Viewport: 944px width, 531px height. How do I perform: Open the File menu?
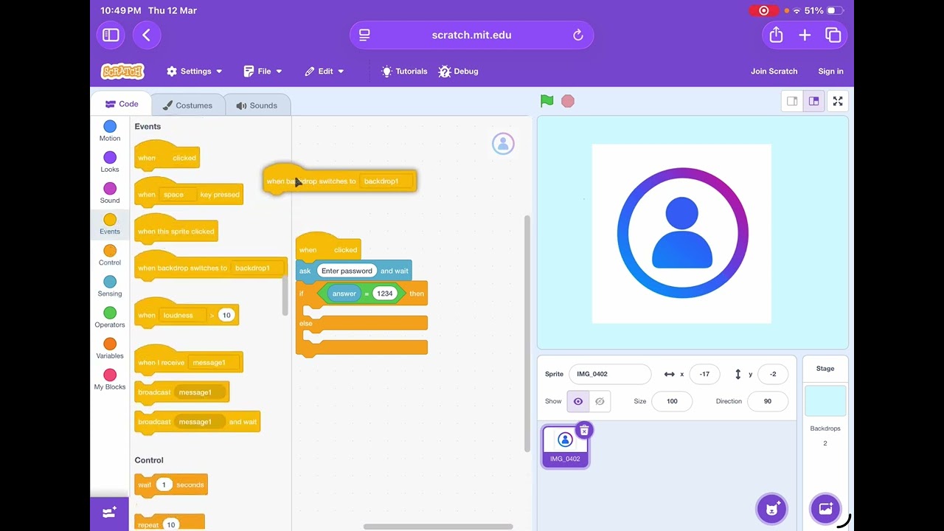point(263,72)
